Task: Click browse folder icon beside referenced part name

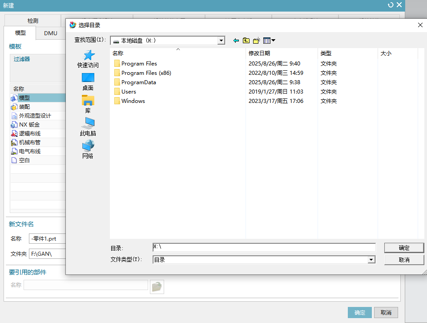Action: [157, 286]
